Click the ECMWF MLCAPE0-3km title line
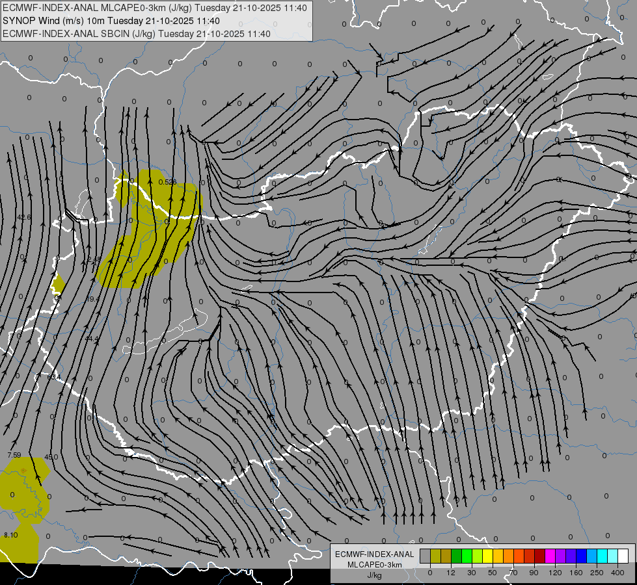This screenshot has height=585, width=637. pos(155,8)
